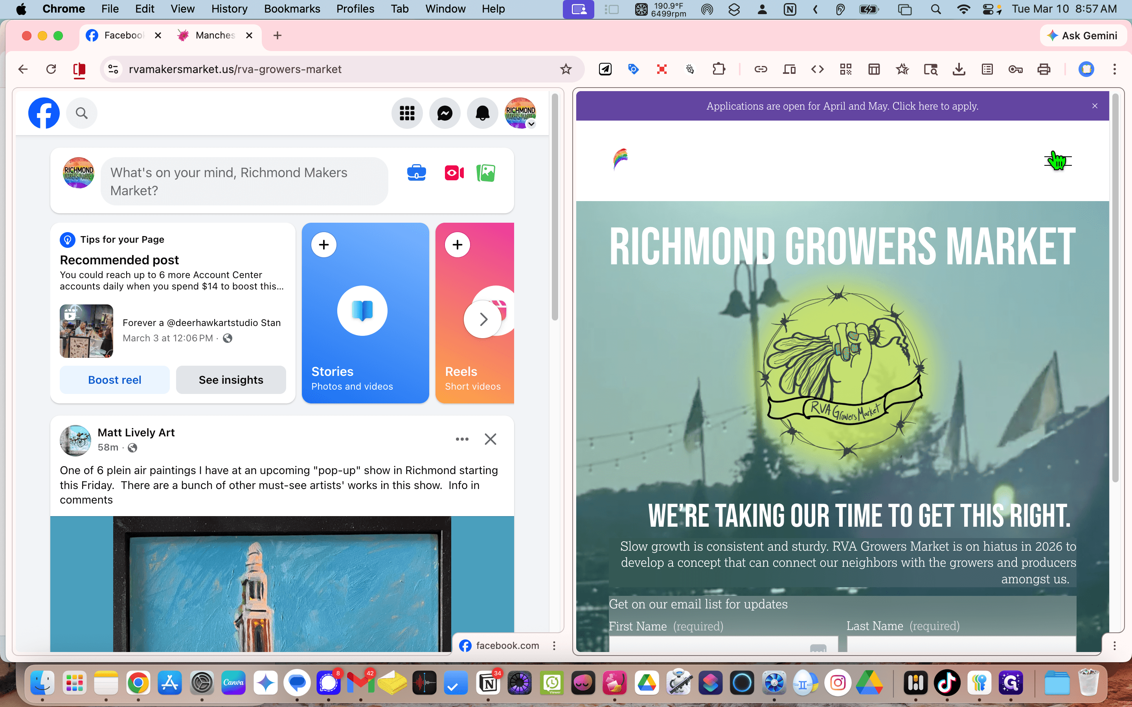
Task: Bookmark this page with star icon
Action: (x=566, y=69)
